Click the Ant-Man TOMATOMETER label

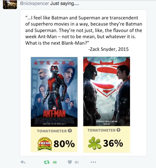pos(52,131)
